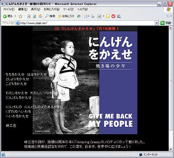Click the poem line くずれぬへいわを

point(18,112)
